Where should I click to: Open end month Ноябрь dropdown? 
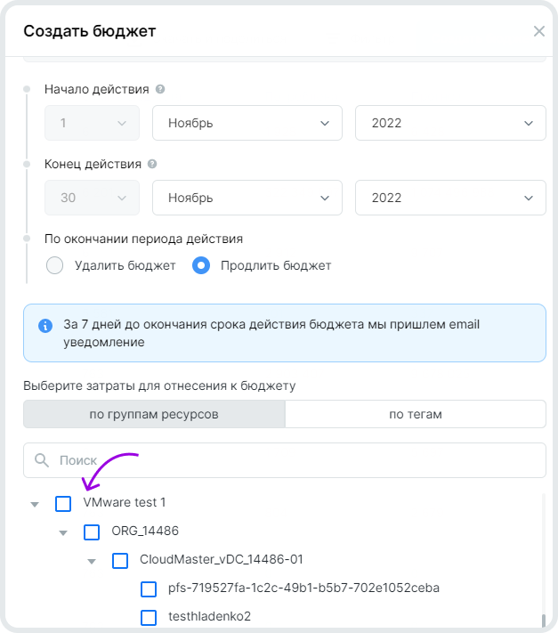click(x=247, y=198)
